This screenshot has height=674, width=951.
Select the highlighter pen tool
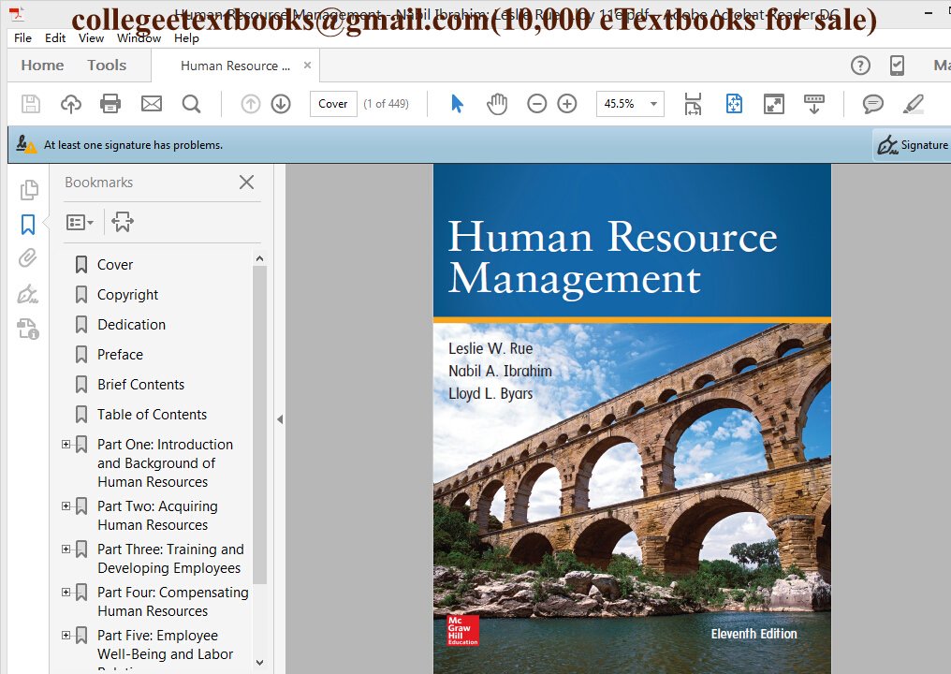click(x=914, y=104)
